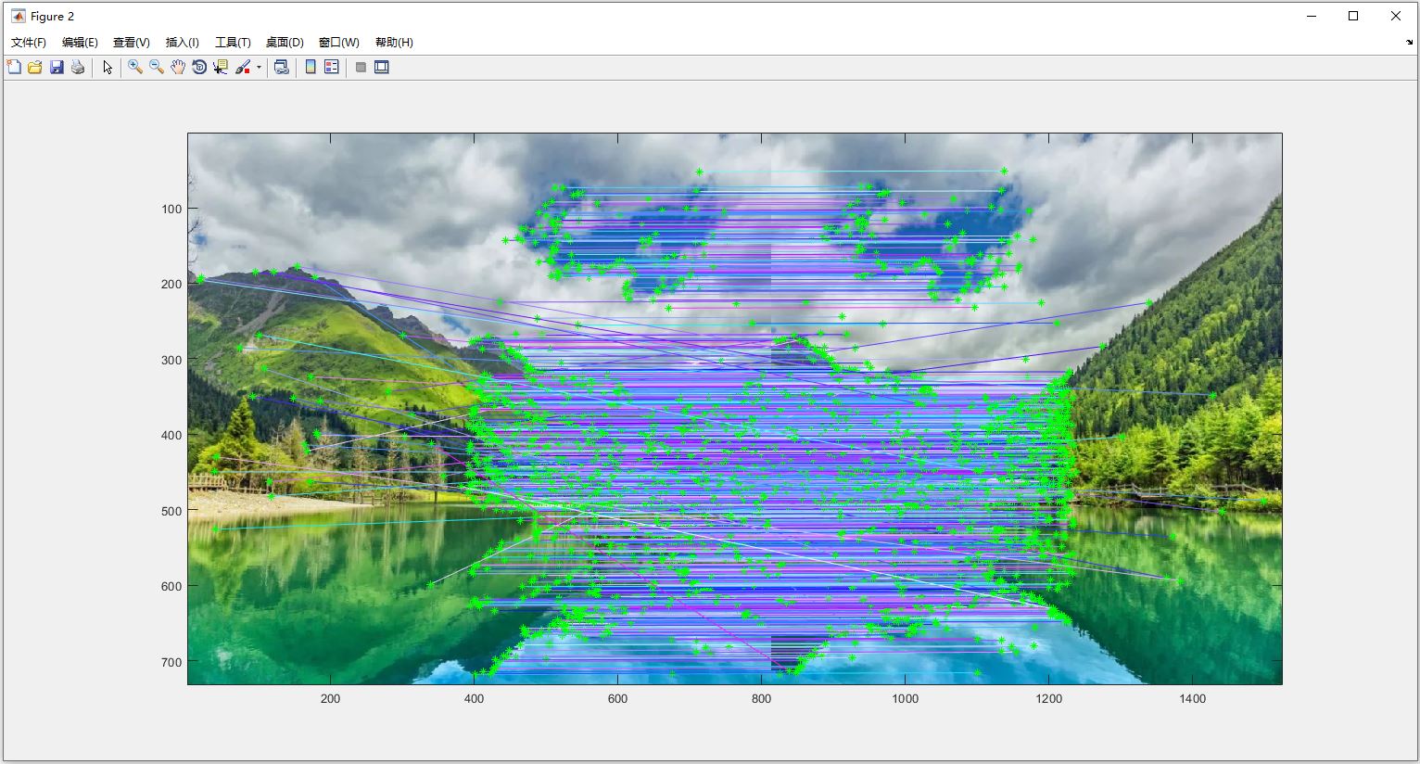1420x764 pixels.
Task: Minimize the Figure 2 window
Action: click(x=1312, y=16)
